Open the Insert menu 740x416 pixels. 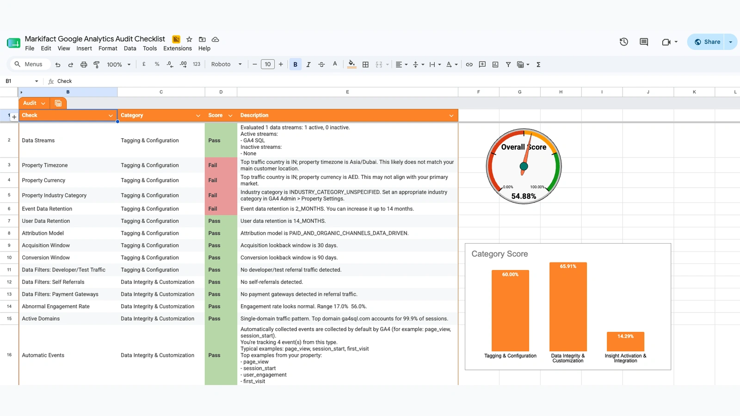point(84,49)
